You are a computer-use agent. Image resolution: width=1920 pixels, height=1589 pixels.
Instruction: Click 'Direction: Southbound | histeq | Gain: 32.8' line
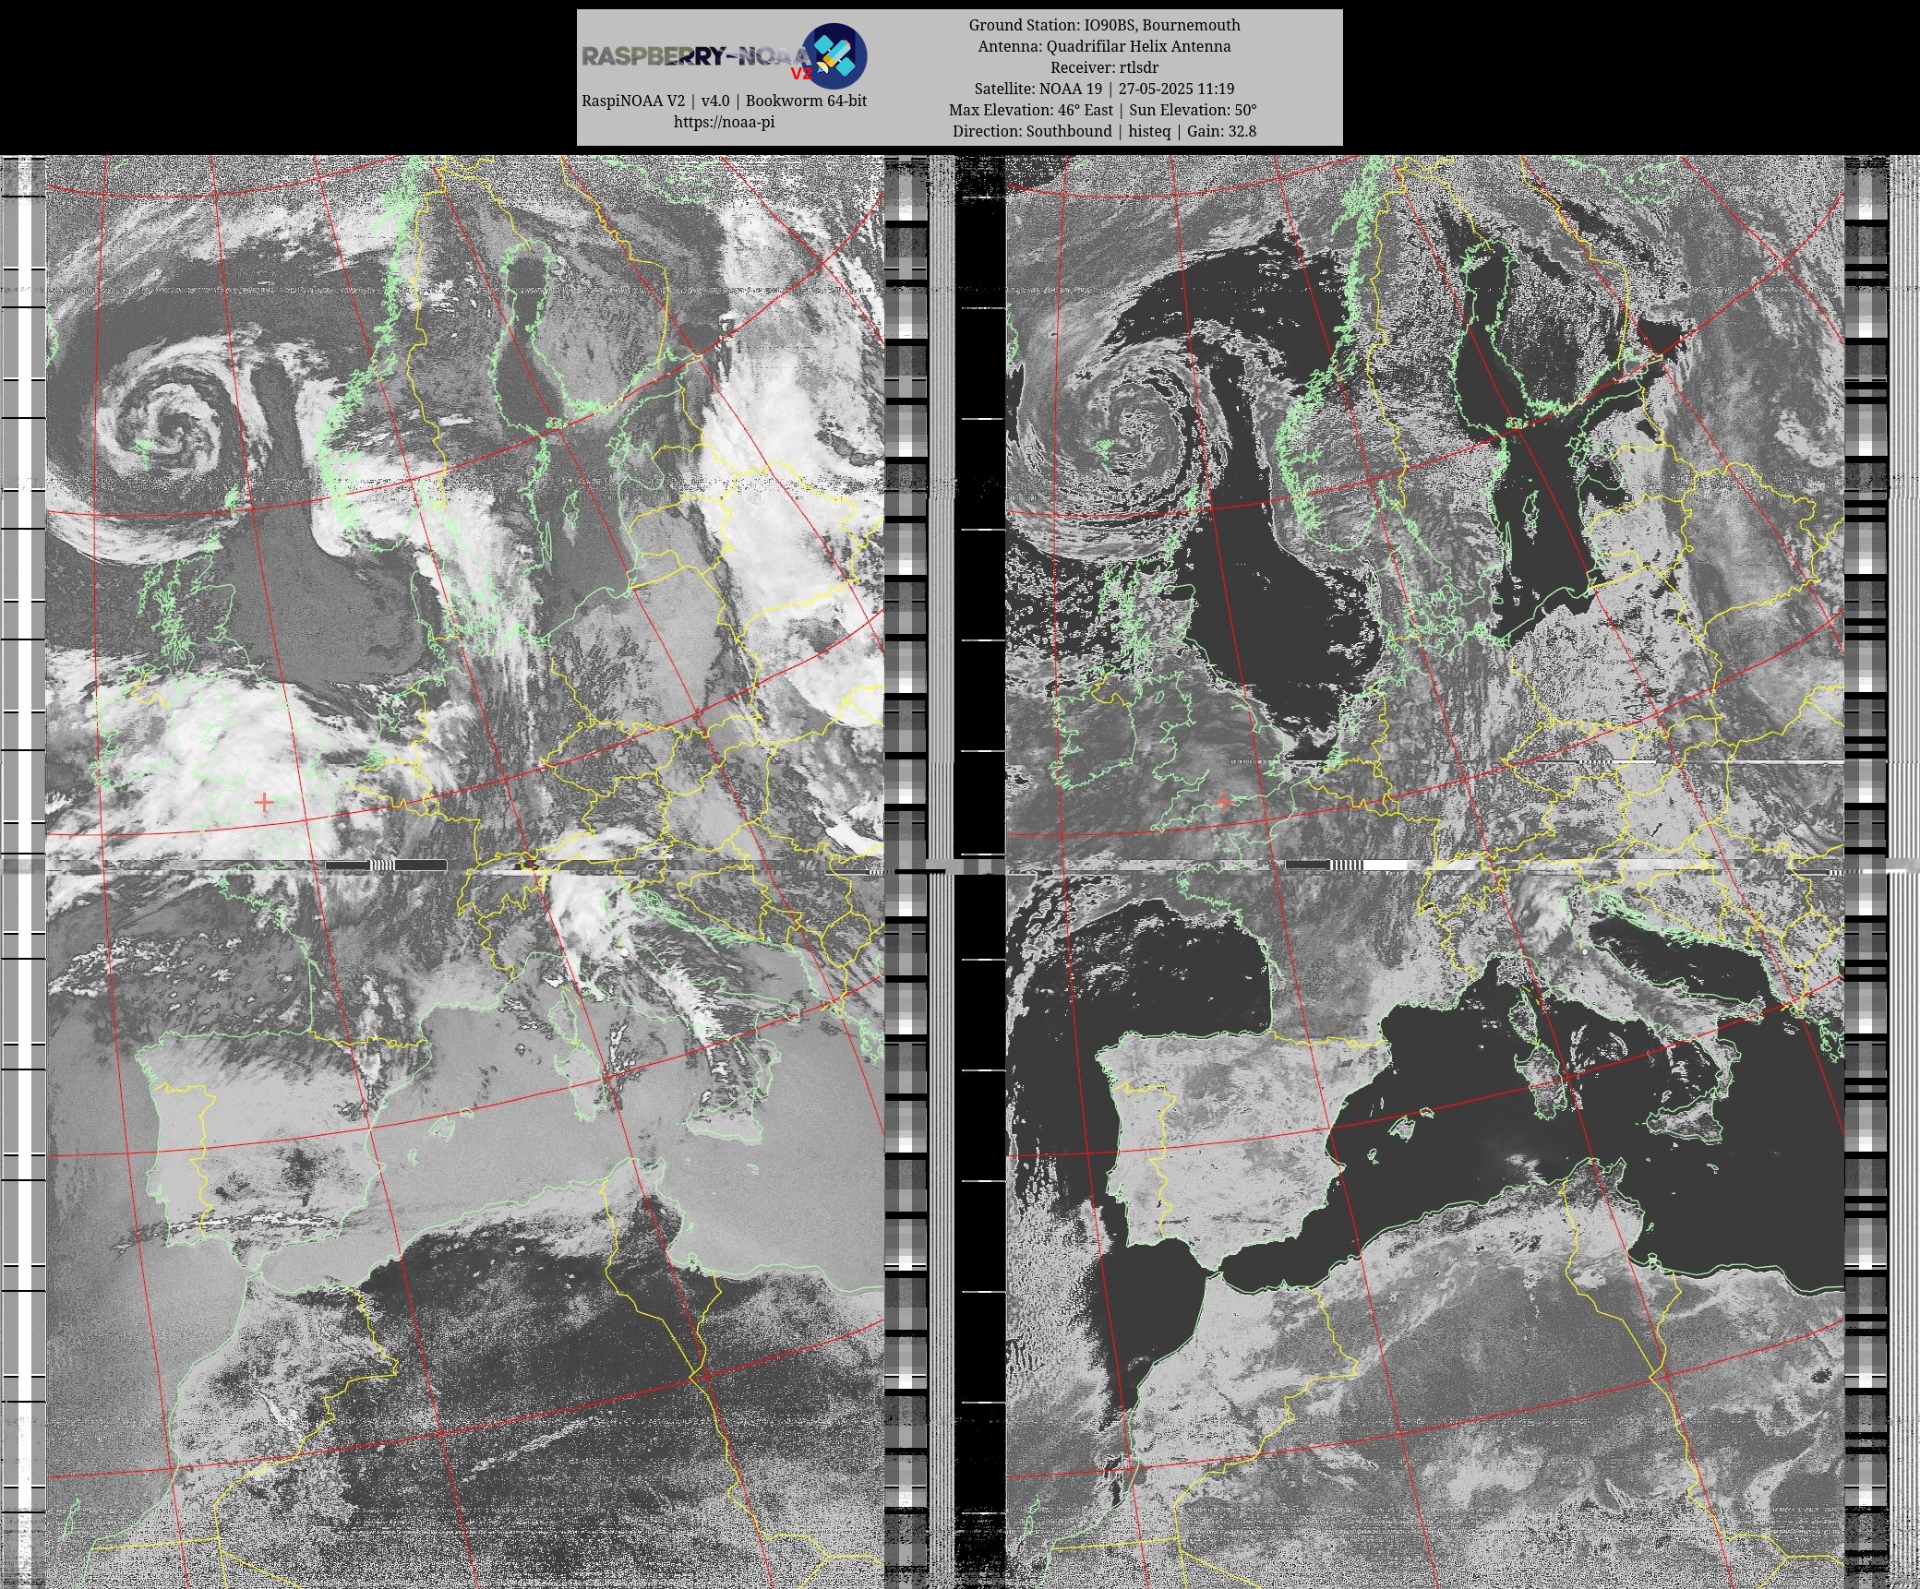(x=1104, y=131)
